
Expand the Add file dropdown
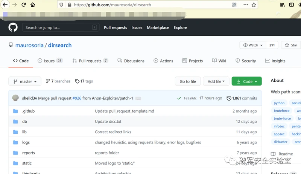[216, 81]
